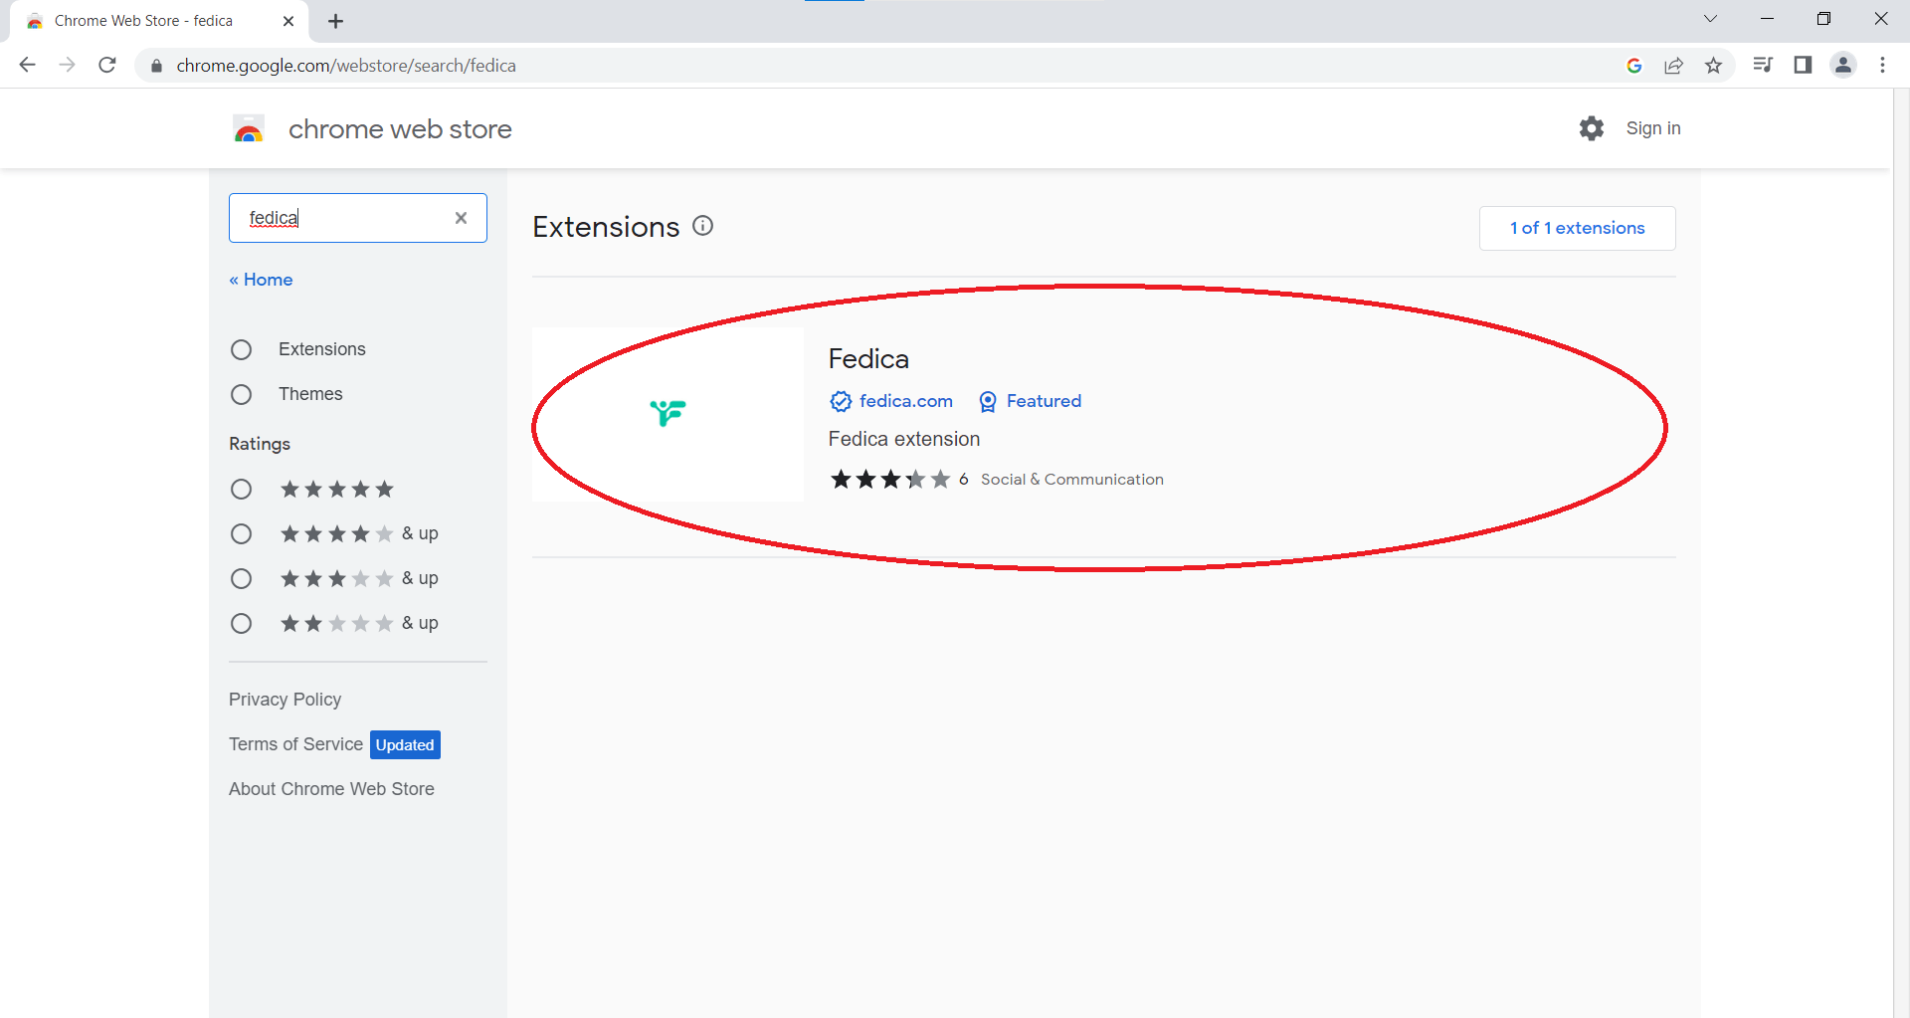Open the Web Store settings gear
The width and height of the screenshot is (1910, 1018).
[1591, 127]
